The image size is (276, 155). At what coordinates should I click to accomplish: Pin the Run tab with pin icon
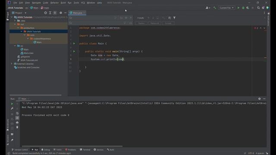click(12, 140)
